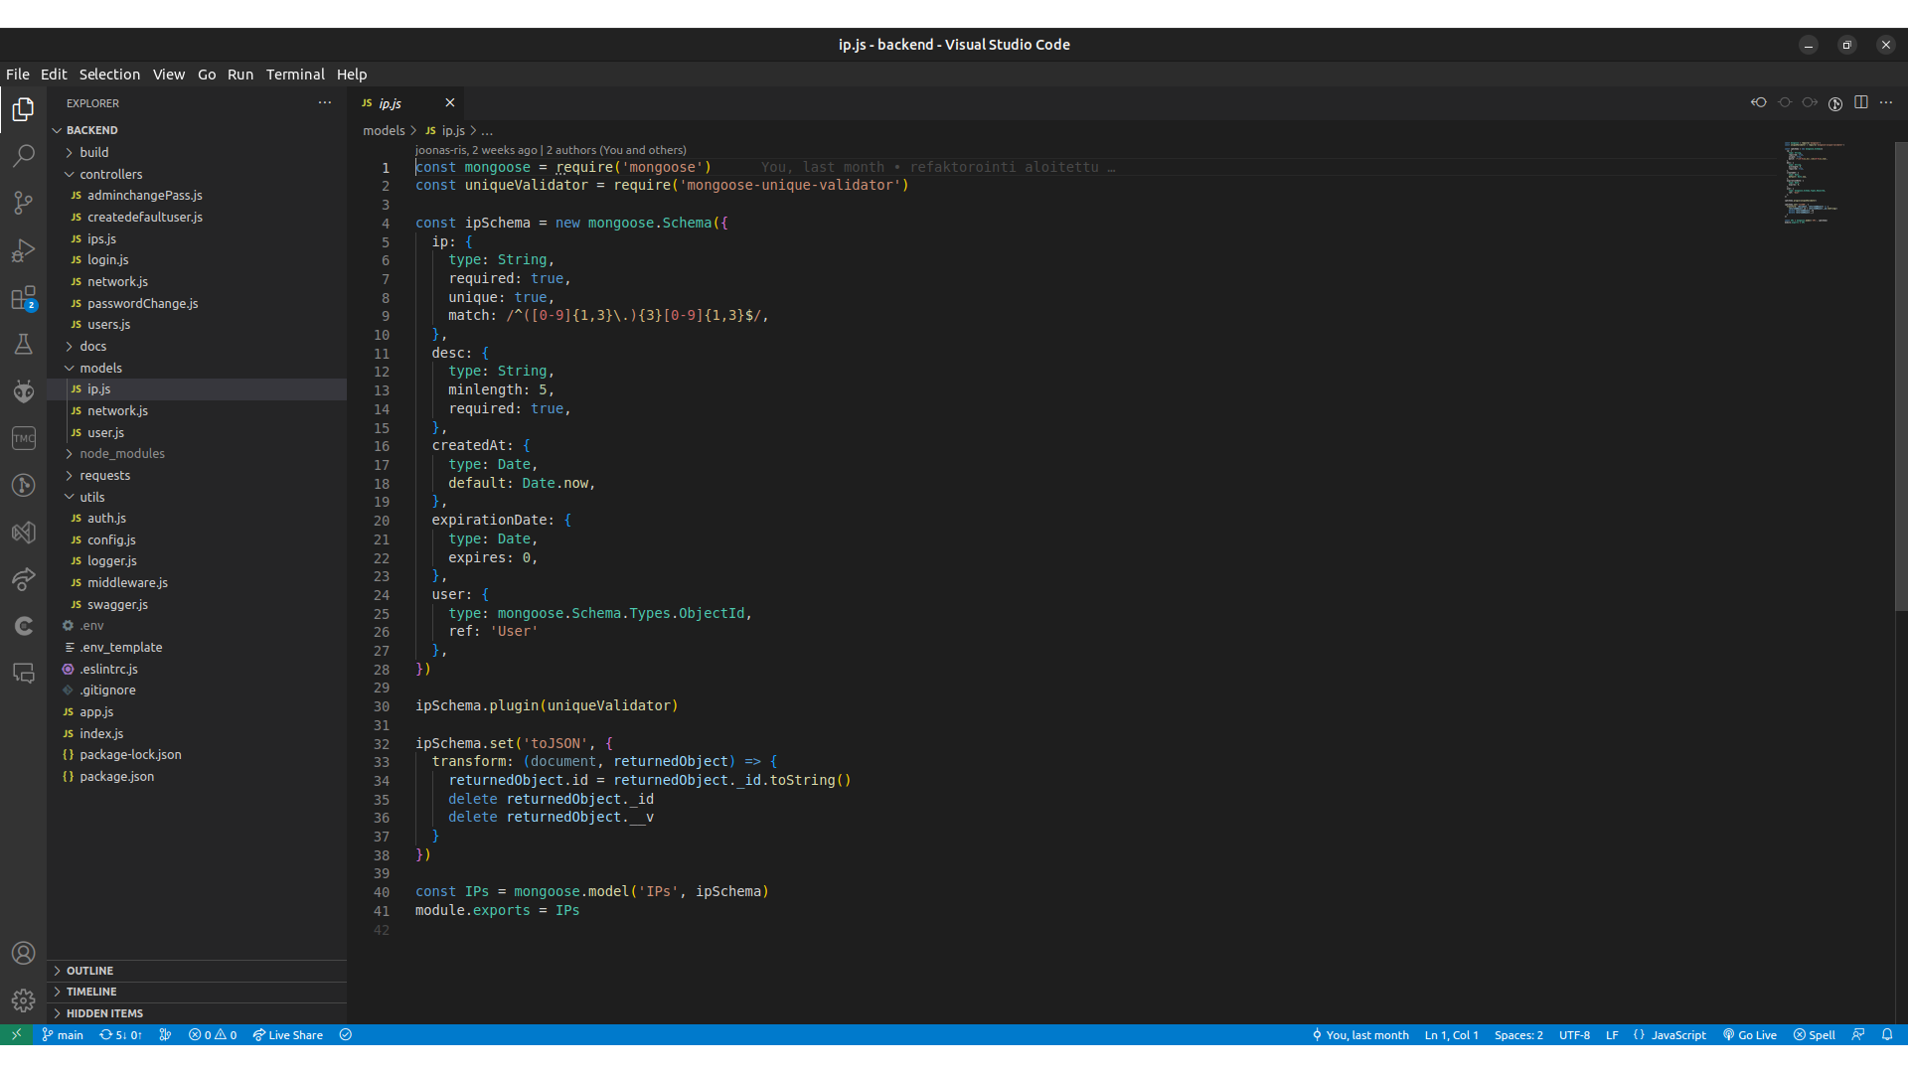Screen dimensions: 1908x1073
Task: Open the Manage gear icon
Action: [x=23, y=1000]
